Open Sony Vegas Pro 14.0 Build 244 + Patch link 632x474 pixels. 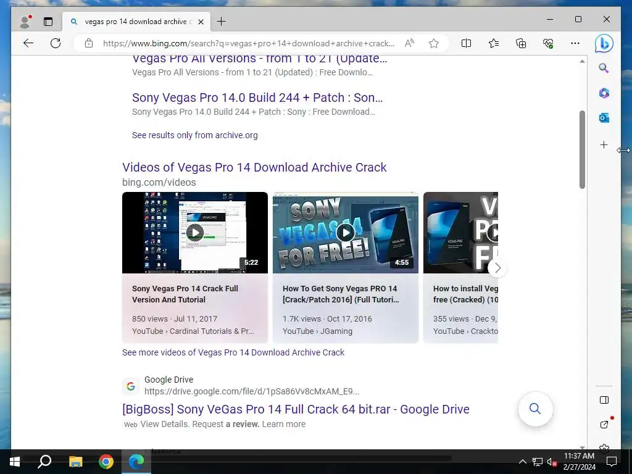(257, 98)
